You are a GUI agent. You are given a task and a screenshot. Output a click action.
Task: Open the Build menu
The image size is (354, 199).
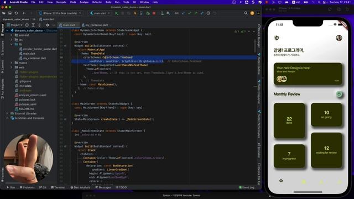click(108, 2)
